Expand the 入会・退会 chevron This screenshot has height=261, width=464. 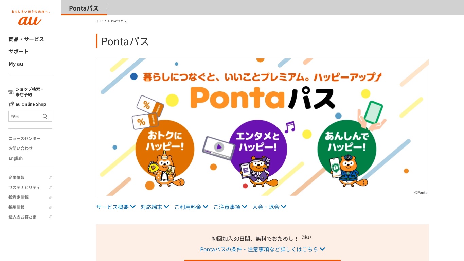pyautogui.click(x=284, y=207)
